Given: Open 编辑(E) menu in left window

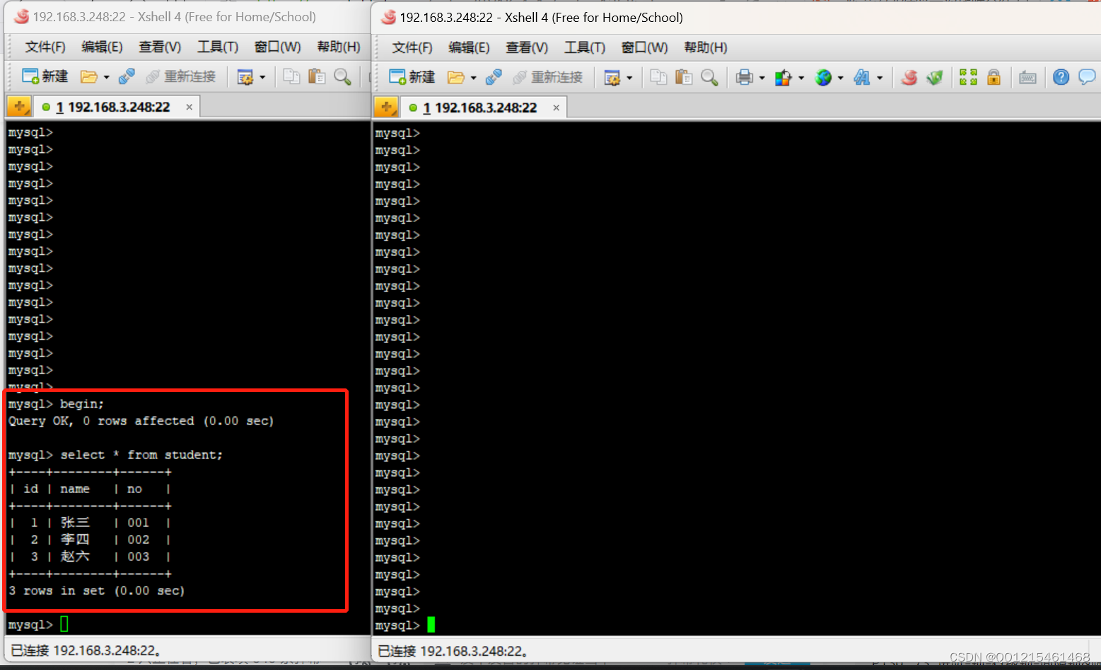Looking at the screenshot, I should point(102,47).
